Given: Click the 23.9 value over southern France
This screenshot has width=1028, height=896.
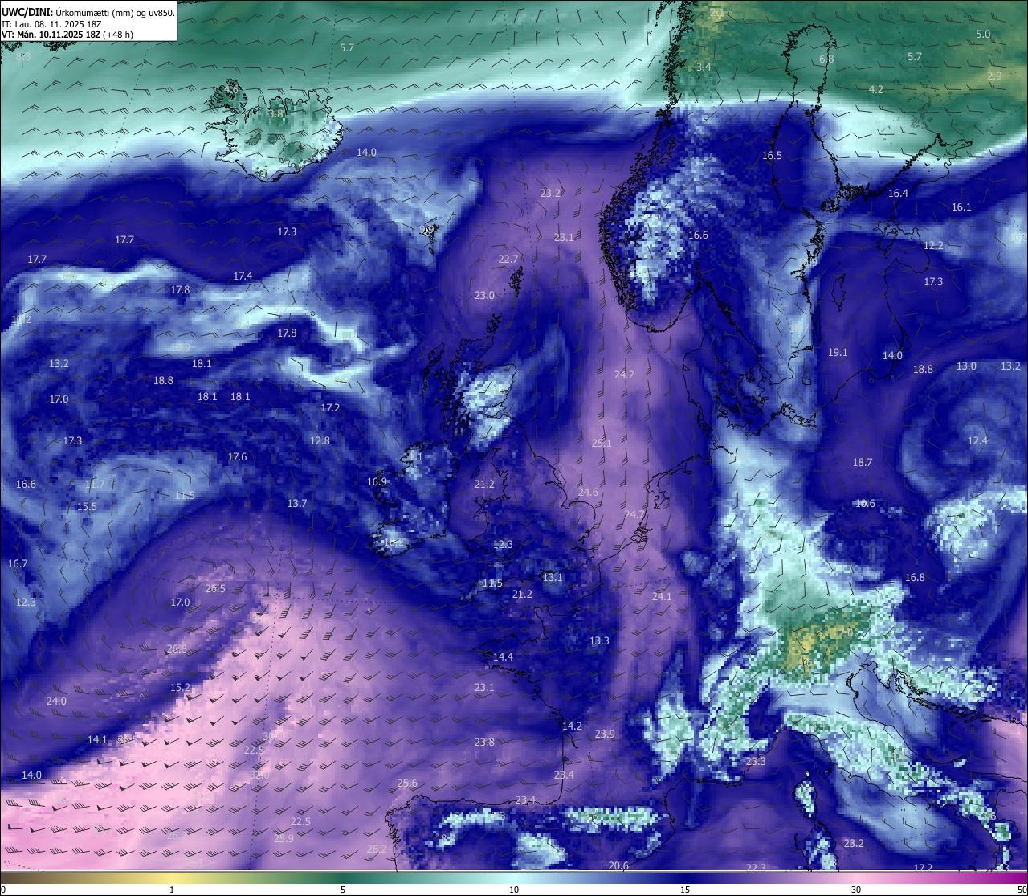Looking at the screenshot, I should coord(605,734).
